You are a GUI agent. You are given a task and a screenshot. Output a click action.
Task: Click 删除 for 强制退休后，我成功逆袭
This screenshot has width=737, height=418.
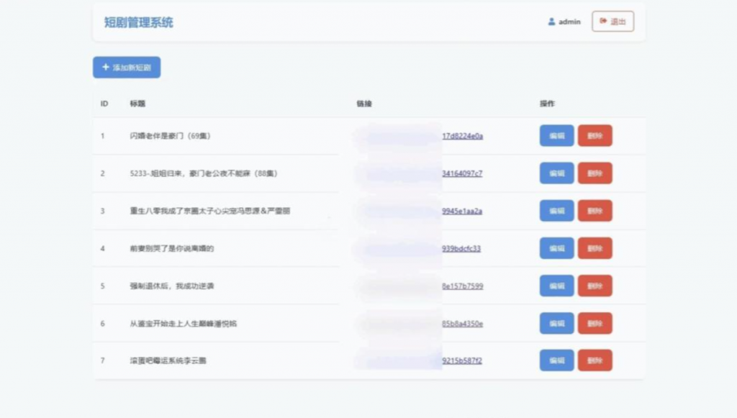pos(594,286)
